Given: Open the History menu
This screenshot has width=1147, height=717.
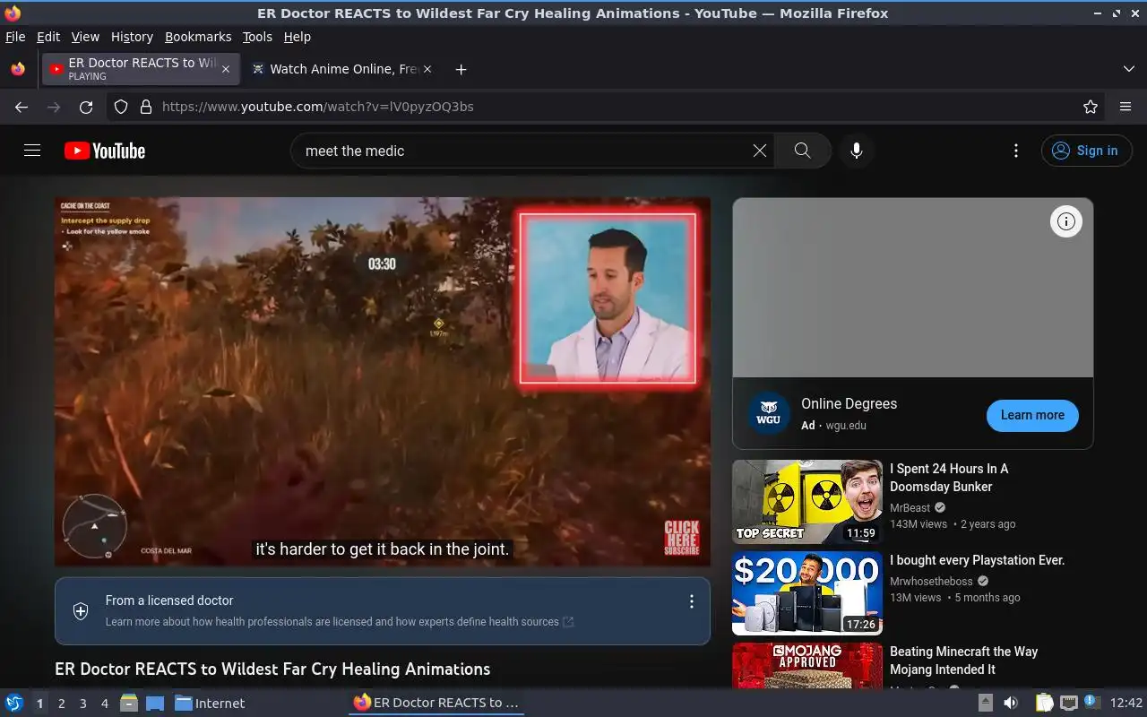Looking at the screenshot, I should pyautogui.click(x=132, y=37).
